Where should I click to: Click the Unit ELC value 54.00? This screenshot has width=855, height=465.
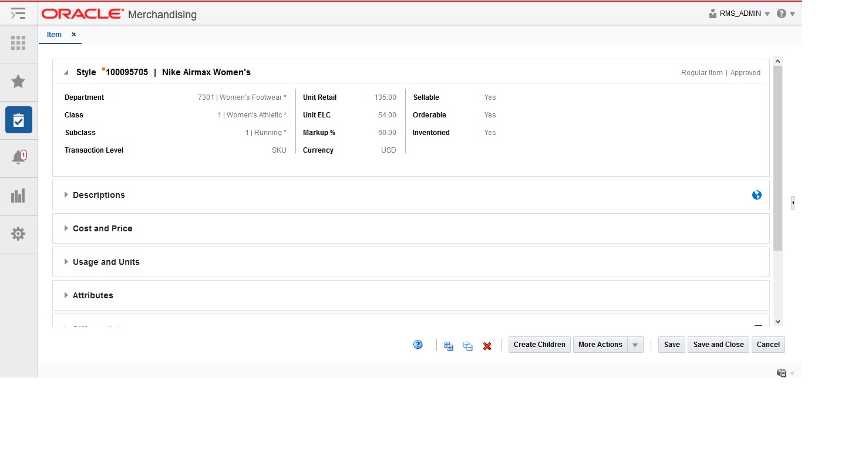point(387,115)
